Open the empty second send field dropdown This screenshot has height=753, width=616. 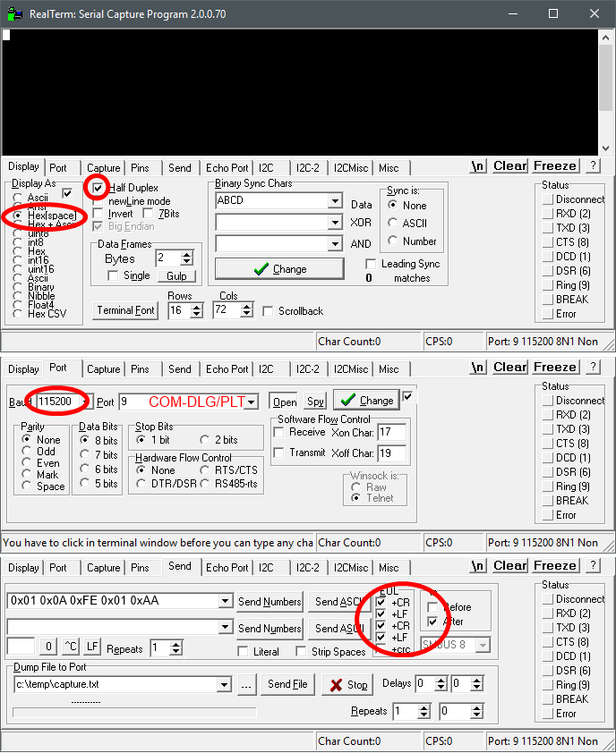225,627
